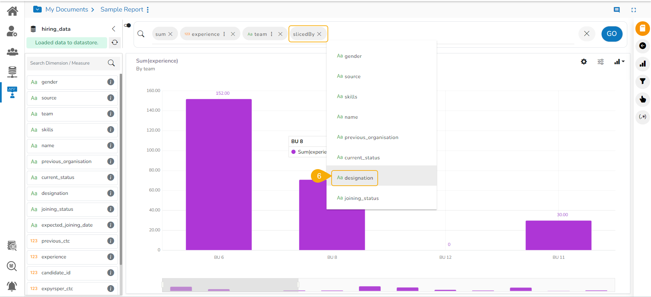
Task: Select designation from the slicedBy list
Action: pyautogui.click(x=355, y=178)
